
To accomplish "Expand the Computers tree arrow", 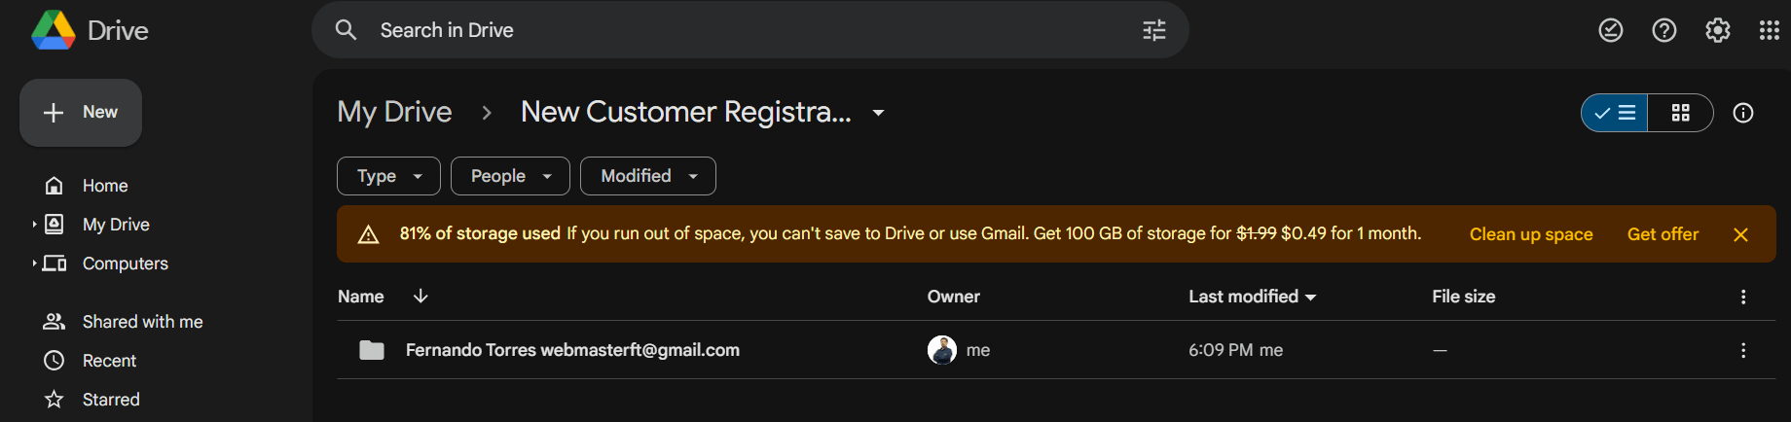I will (x=34, y=264).
